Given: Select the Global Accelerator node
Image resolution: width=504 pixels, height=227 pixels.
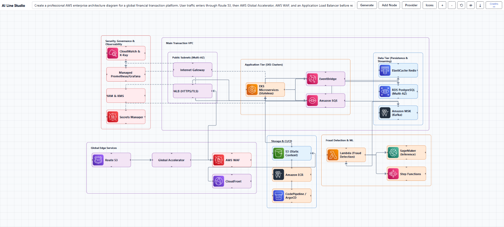Looking at the screenshot, I should click(x=171, y=160).
